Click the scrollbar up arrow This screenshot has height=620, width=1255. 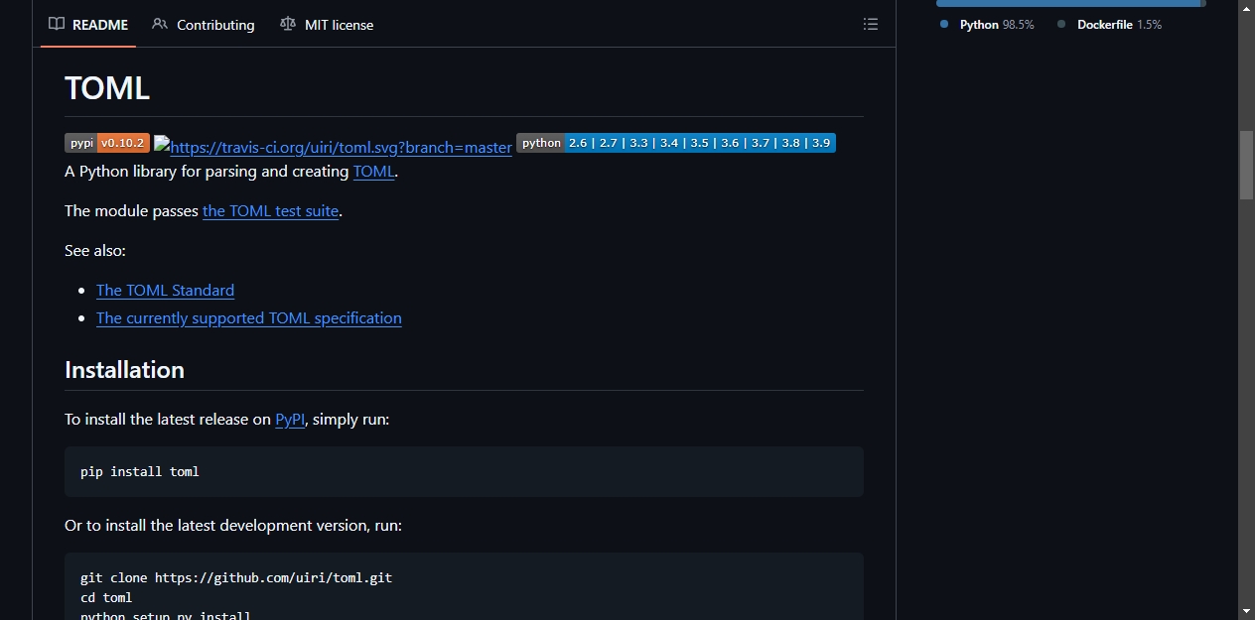1246,8
